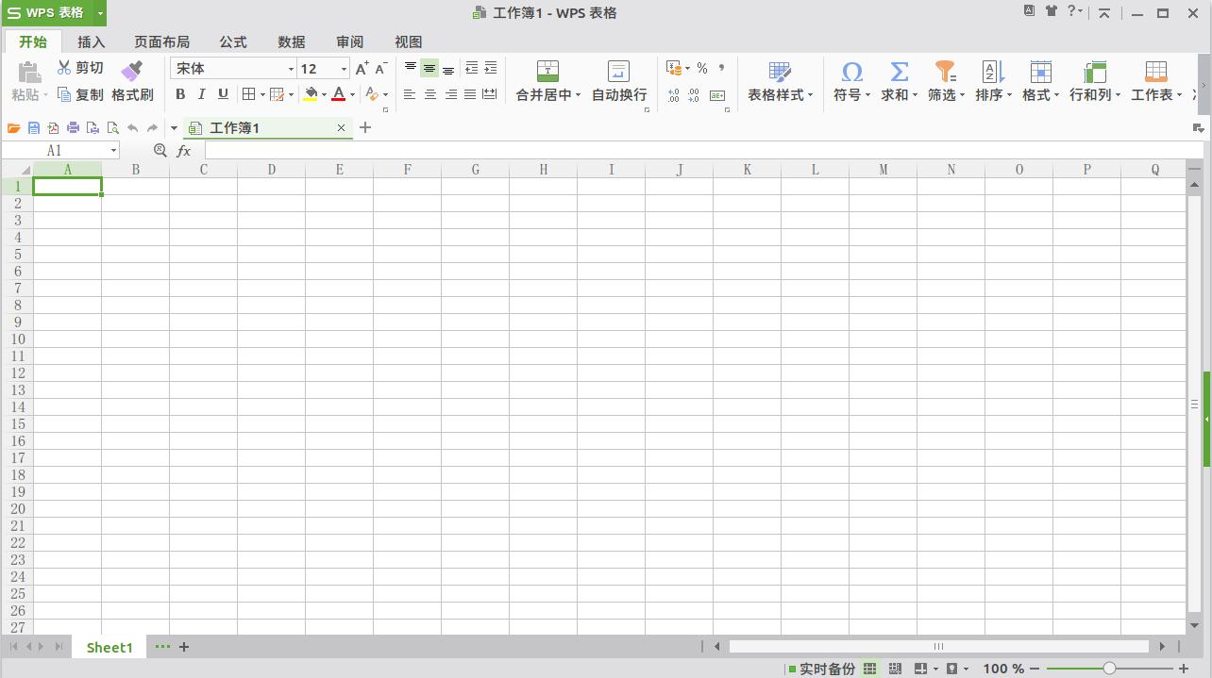Apply underline to selected cell
Viewport: 1212px width, 678px height.
pos(222,93)
